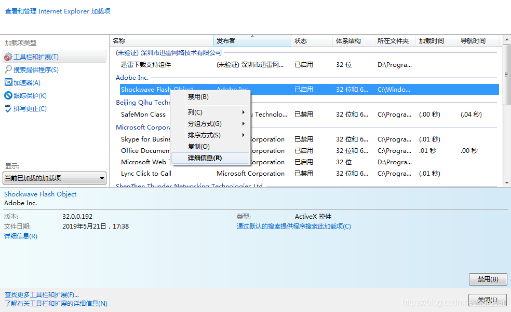Viewport: 511px width, 312px height.
Task: Select the Office Document add-on row
Action: [309, 151]
